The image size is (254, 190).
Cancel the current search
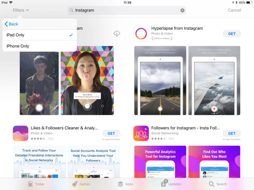234,10
